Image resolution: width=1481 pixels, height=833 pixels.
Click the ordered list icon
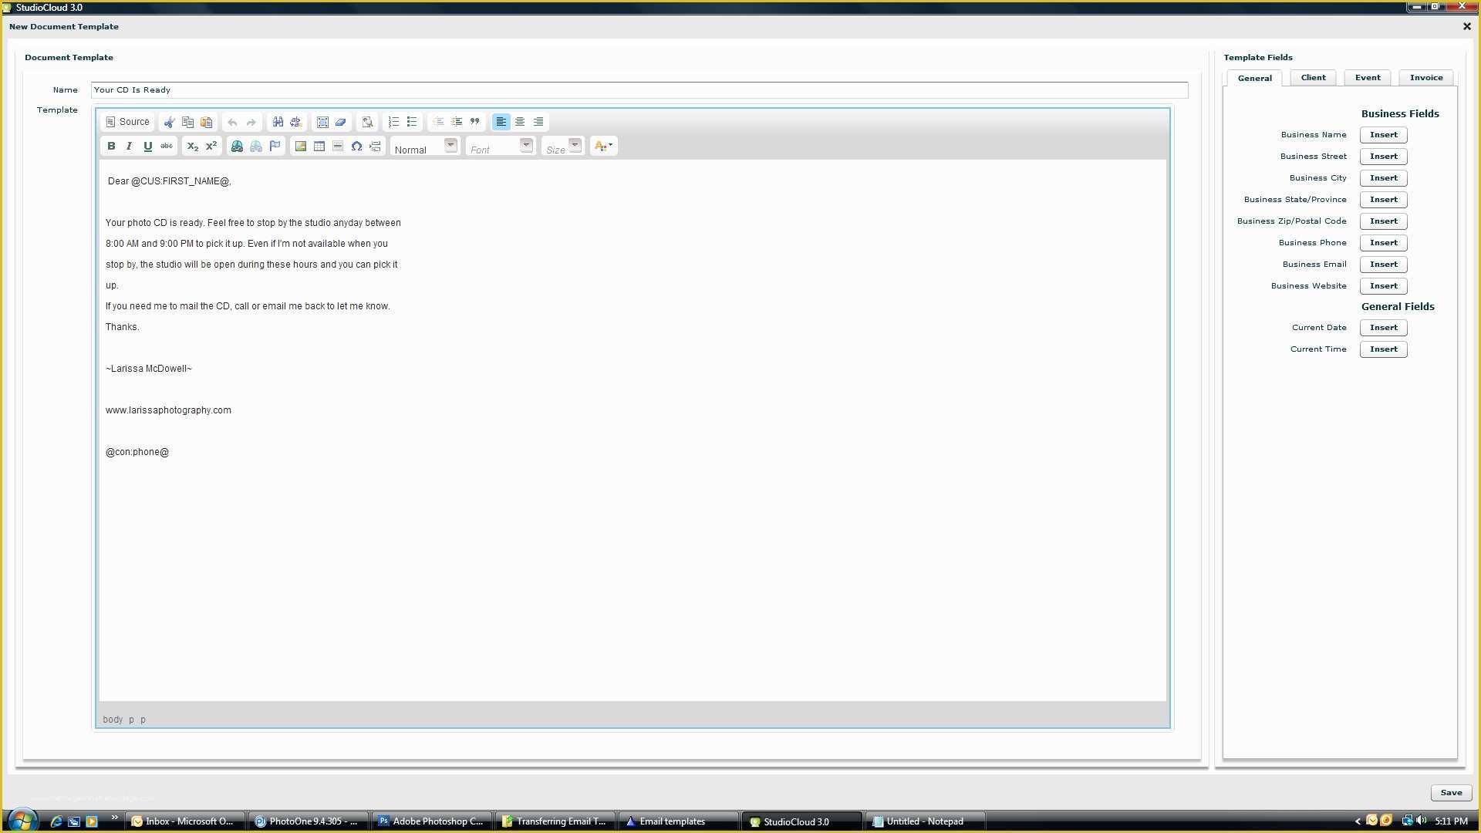pyautogui.click(x=393, y=121)
